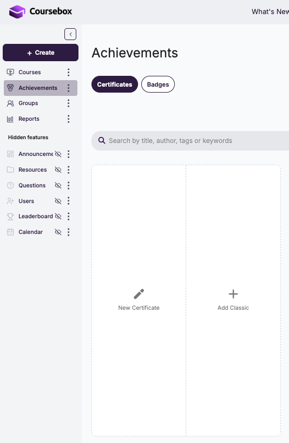This screenshot has width=289, height=443.
Task: Select the Certificates tab
Action: (115, 84)
